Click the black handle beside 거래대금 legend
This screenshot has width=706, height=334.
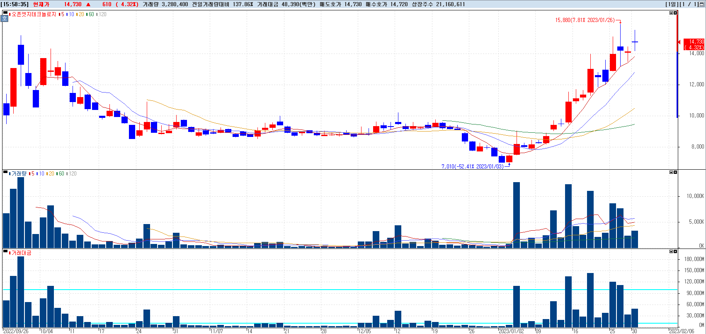(x=5, y=251)
